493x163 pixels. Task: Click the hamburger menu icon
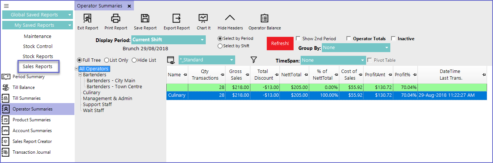[x=6, y=6]
